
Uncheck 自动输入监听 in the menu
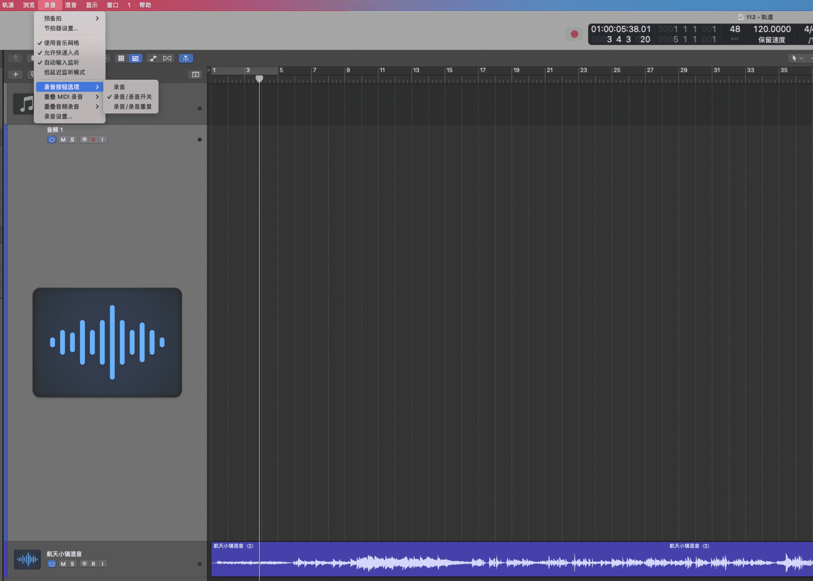pyautogui.click(x=61, y=62)
